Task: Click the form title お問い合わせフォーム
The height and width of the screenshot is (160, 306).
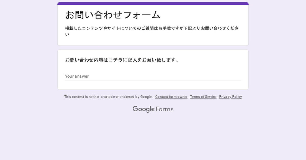Action: click(113, 15)
